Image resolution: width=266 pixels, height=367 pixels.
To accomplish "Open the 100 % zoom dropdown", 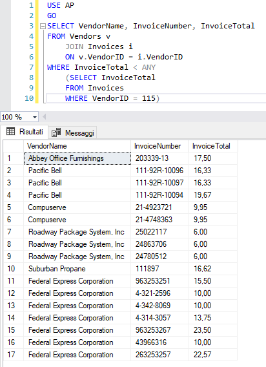I will coord(35,117).
